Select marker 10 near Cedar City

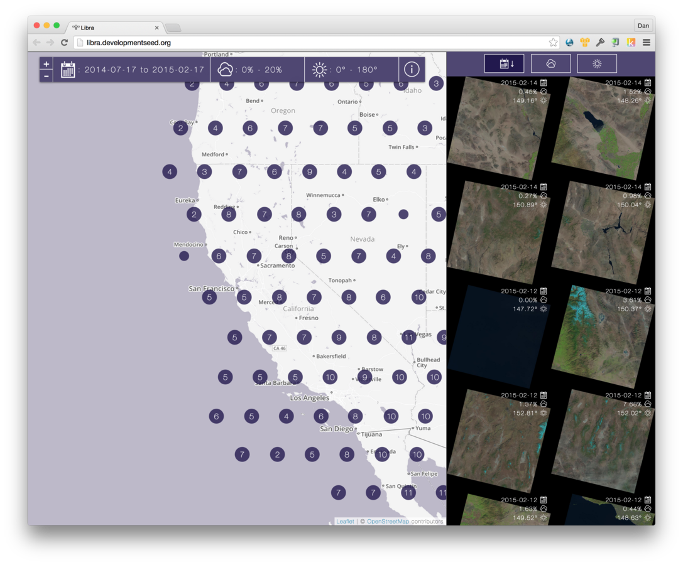click(418, 298)
